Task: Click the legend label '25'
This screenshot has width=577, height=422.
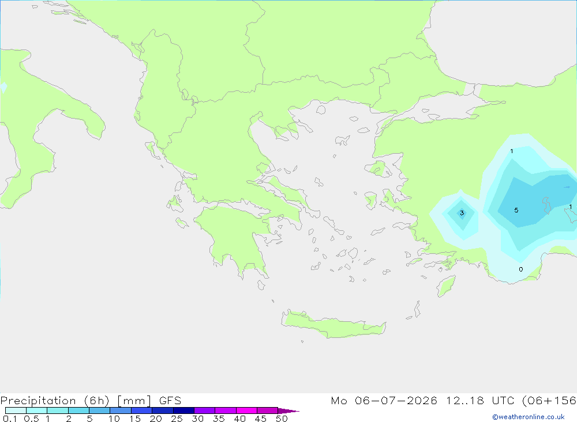Action: coord(177,419)
